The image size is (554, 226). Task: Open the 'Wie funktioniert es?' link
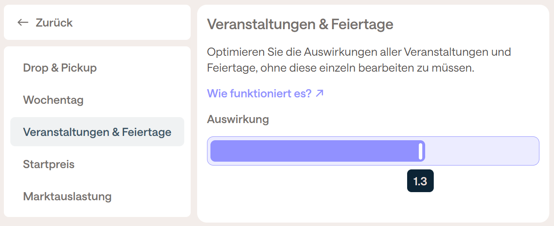tap(259, 93)
